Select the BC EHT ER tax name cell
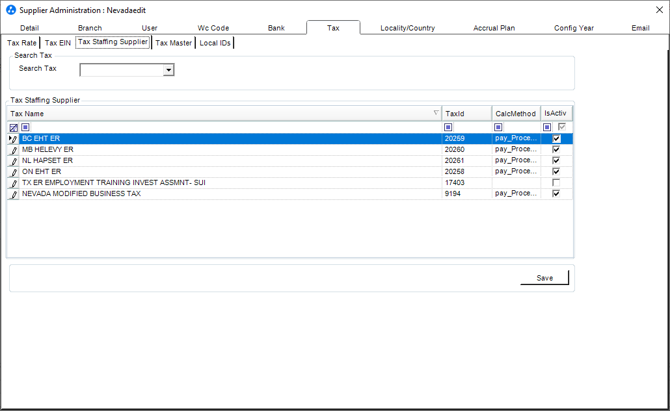 (231, 138)
